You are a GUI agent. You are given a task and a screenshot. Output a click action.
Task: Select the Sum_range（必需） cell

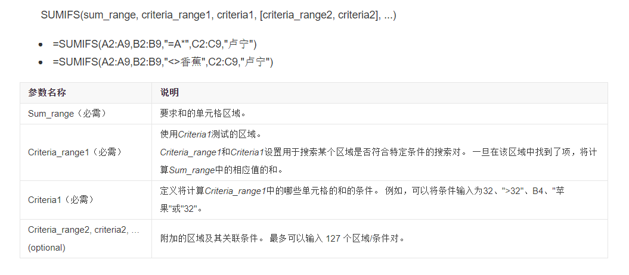click(86, 114)
